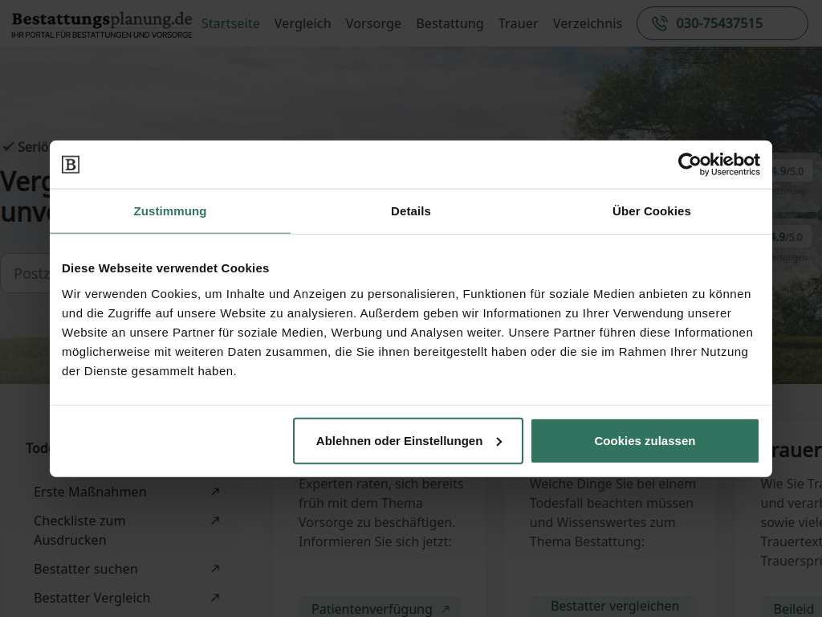Click the checkmark icon before Seriös
Viewport: 822px width, 617px height.
9,146
